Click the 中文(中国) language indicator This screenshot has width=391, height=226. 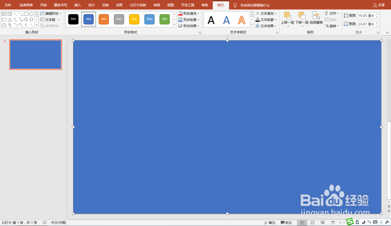59,222
